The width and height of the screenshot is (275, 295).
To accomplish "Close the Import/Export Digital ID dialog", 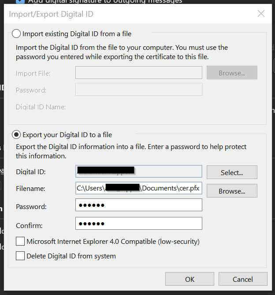I will click(x=261, y=14).
